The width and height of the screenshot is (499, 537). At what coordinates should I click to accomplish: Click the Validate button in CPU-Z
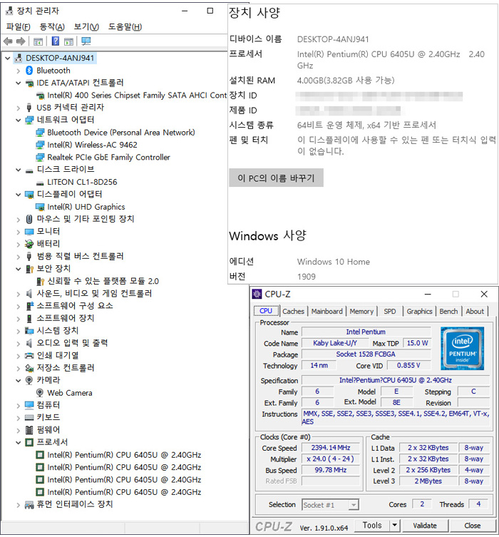click(x=425, y=526)
